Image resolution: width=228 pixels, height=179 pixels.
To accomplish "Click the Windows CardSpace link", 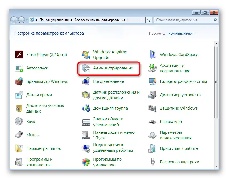I will coord(179,55).
